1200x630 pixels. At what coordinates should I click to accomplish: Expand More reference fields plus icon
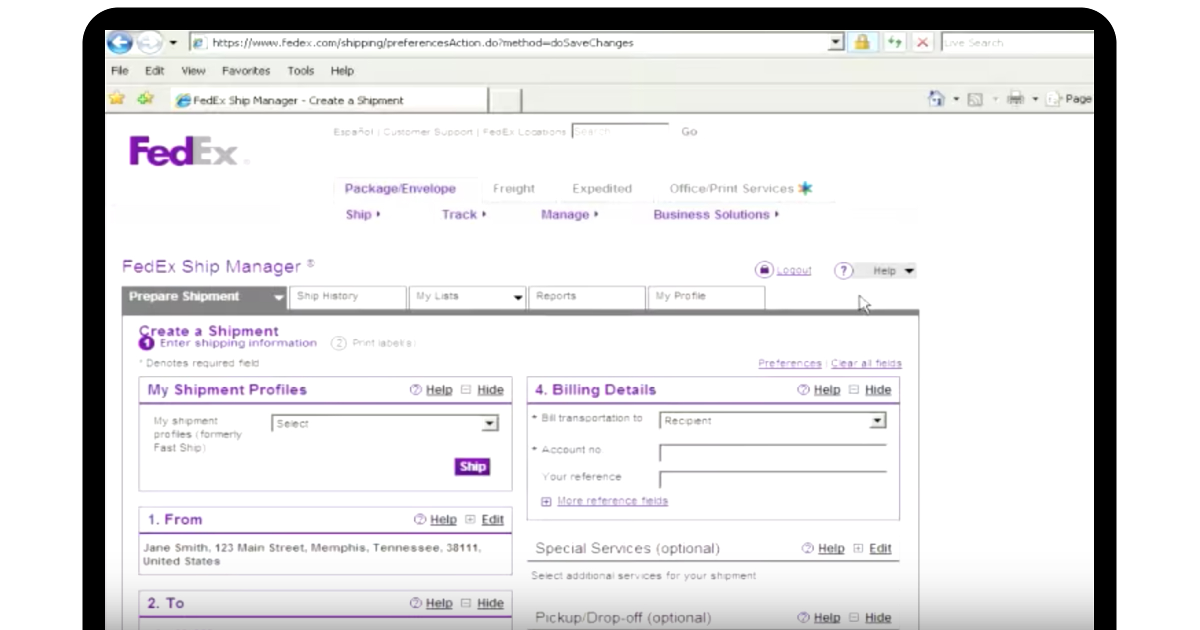coord(546,501)
